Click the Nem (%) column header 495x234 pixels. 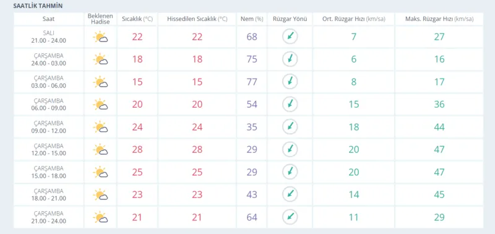click(x=252, y=19)
